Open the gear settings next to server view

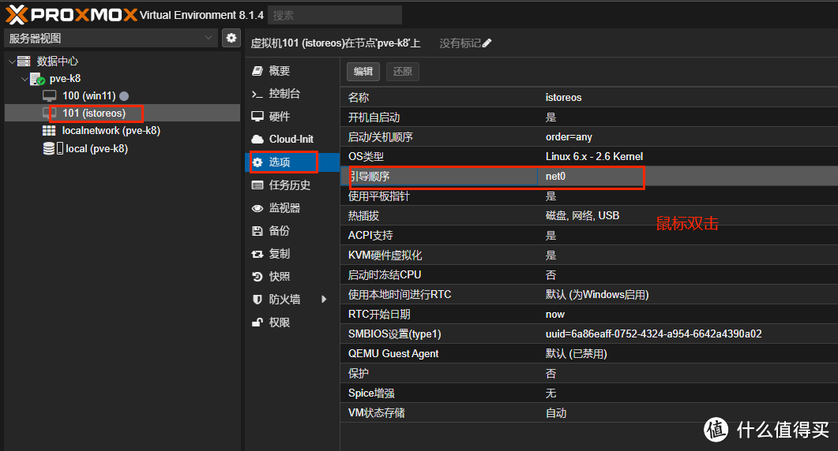pyautogui.click(x=231, y=38)
